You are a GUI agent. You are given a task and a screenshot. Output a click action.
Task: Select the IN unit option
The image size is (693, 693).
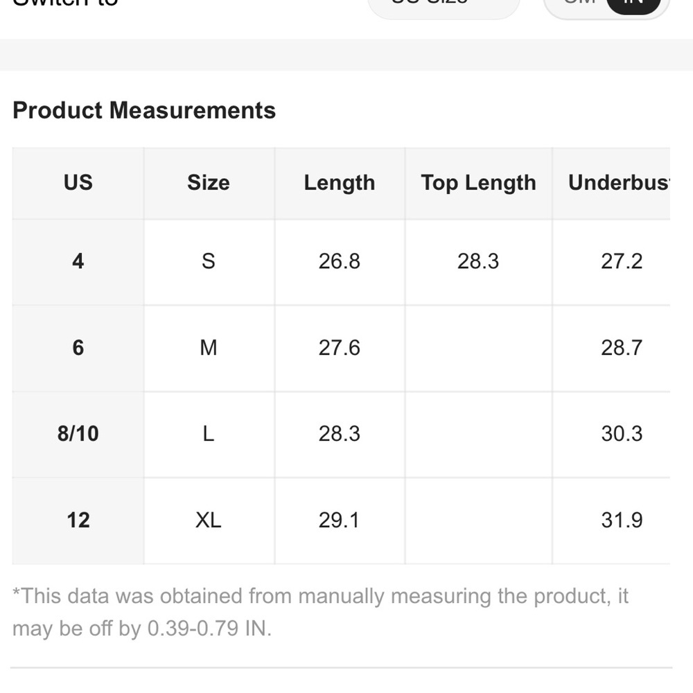tap(633, 3)
